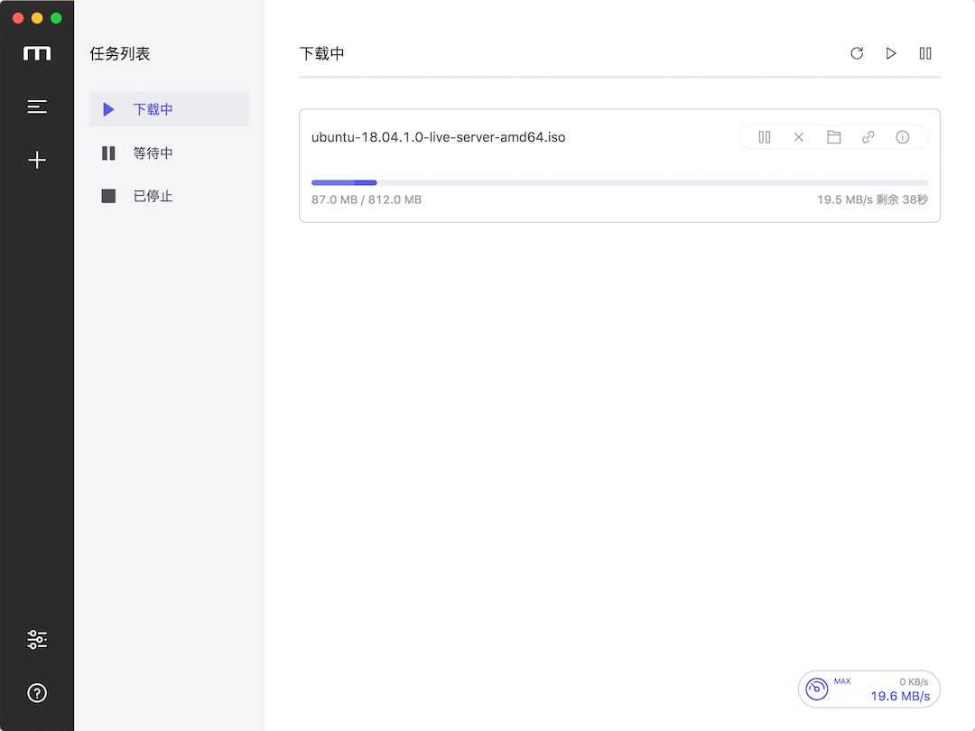
Task: Select the ubuntu-18.04.1.0-live-server-amd64.iso file name
Action: tap(438, 137)
